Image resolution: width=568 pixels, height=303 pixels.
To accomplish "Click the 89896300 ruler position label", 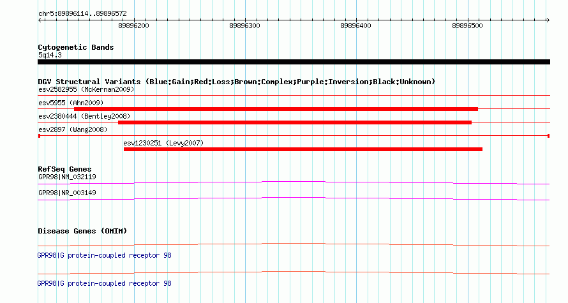I will [x=244, y=26].
